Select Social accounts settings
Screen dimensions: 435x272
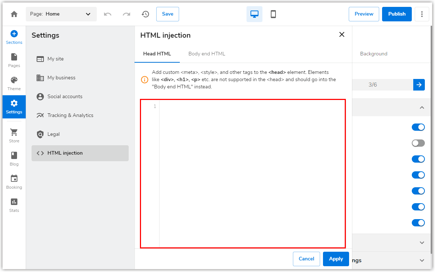80,96
